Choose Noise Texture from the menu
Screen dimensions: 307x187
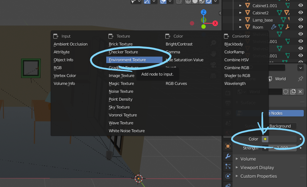pos(121,91)
